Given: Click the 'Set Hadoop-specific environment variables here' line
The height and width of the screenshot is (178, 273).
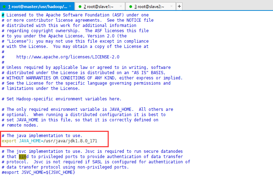Looking at the screenshot, I should (x=62, y=99).
